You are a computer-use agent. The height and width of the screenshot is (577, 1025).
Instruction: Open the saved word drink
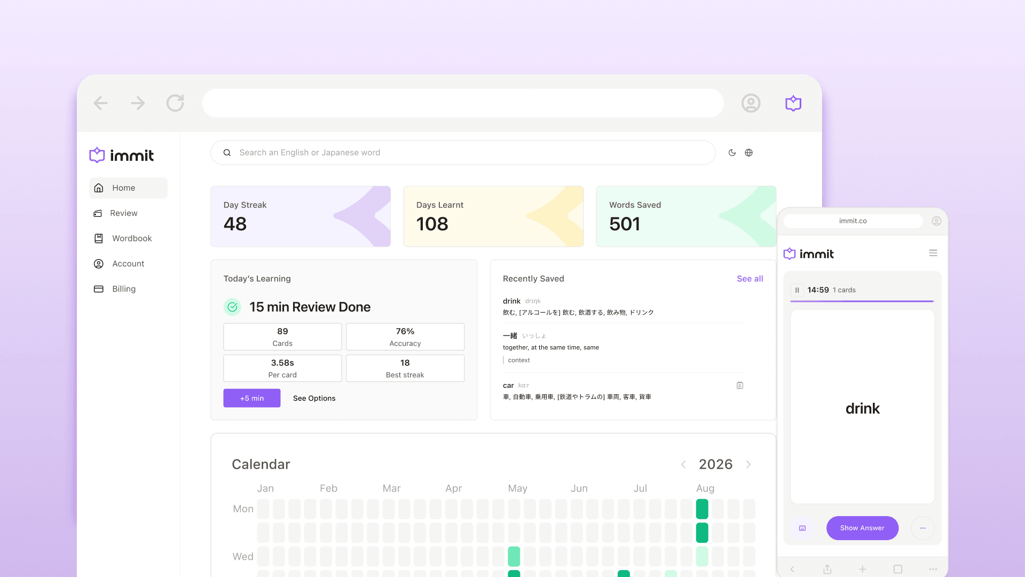pos(623,307)
